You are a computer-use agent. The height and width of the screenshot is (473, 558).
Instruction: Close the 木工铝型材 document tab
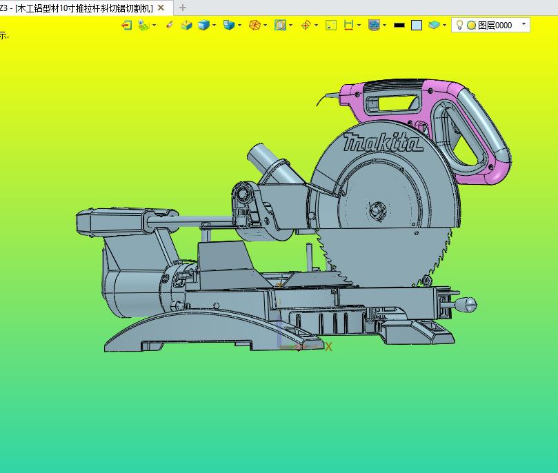[161, 8]
